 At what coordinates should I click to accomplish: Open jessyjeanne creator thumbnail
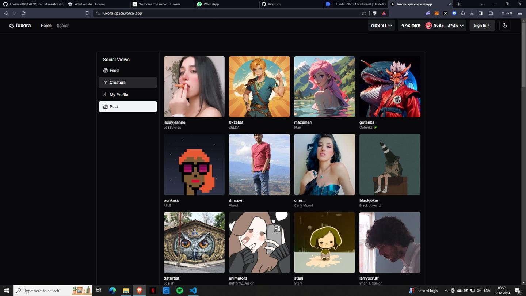tap(194, 87)
